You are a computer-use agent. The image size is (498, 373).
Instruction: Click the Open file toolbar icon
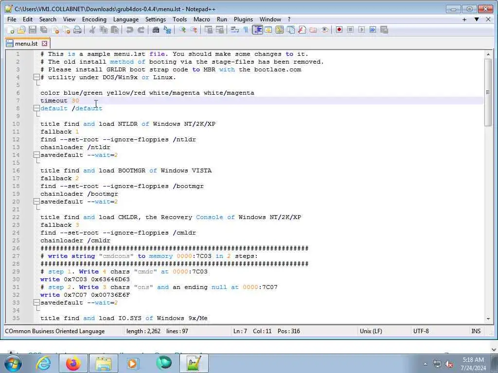(x=21, y=30)
